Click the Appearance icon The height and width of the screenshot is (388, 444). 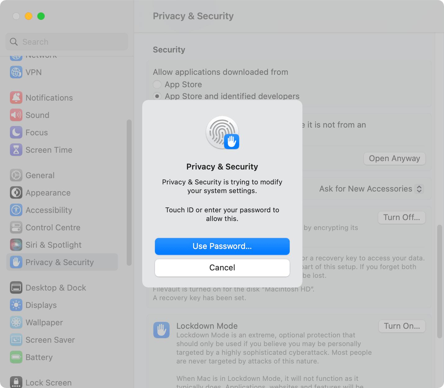16,192
